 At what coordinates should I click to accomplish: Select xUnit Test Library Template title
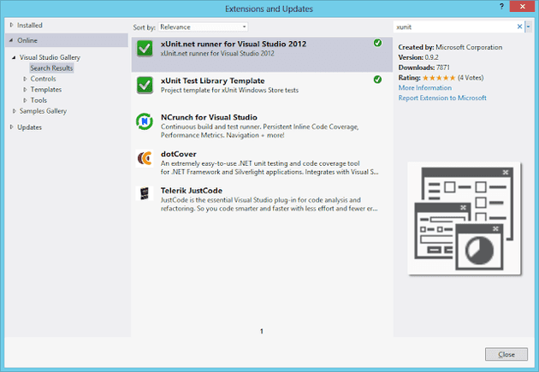[x=213, y=80]
